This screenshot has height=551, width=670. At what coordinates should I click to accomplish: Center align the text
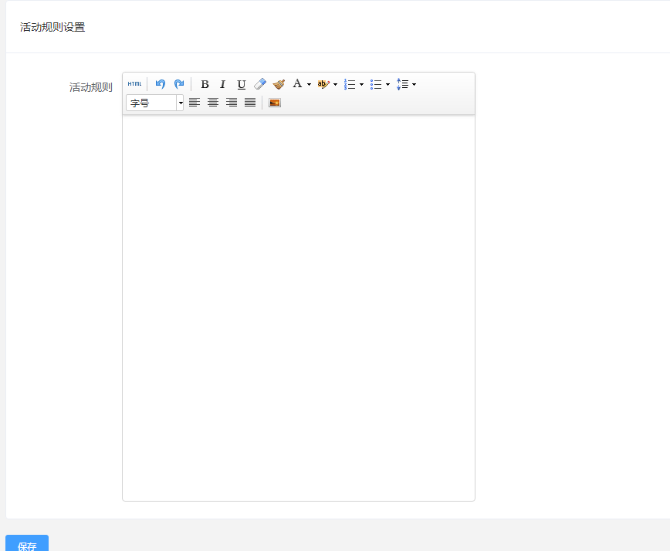point(213,103)
